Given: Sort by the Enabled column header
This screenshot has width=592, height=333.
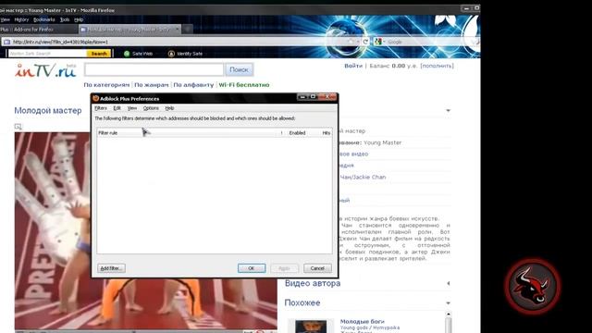Looking at the screenshot, I should 298,133.
